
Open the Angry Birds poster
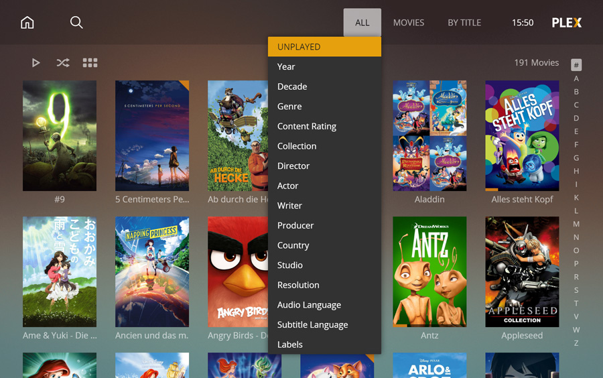pyautogui.click(x=238, y=272)
